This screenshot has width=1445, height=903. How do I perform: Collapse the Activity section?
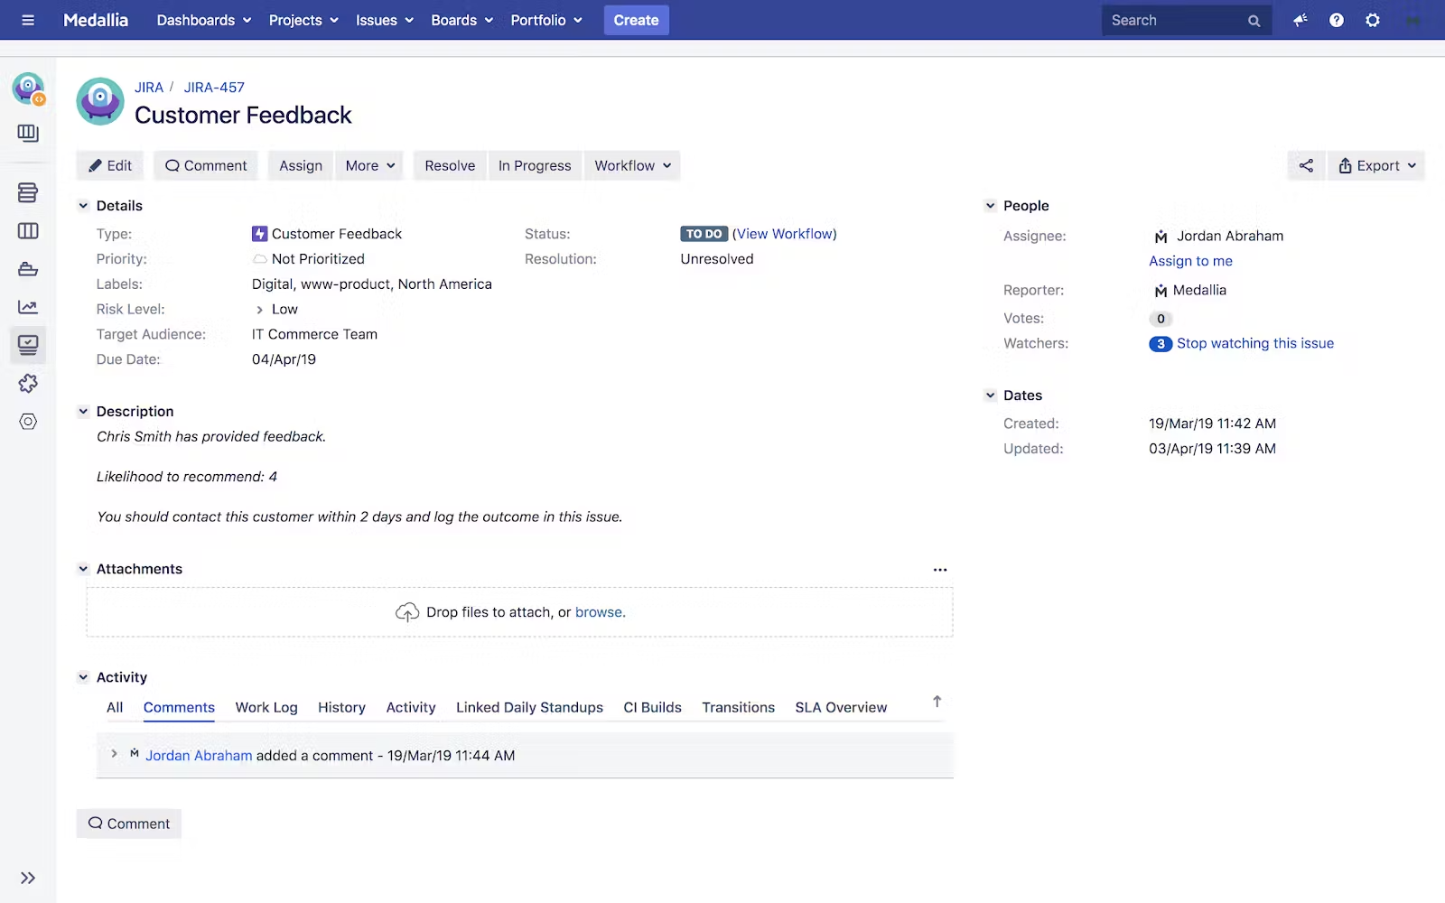[83, 677]
